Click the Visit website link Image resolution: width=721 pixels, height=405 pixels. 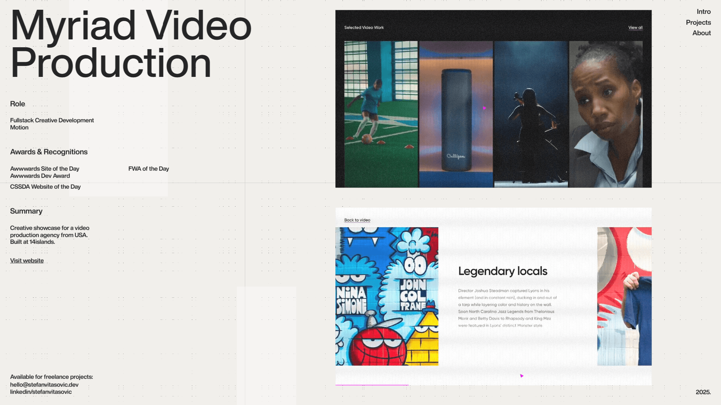pos(27,261)
